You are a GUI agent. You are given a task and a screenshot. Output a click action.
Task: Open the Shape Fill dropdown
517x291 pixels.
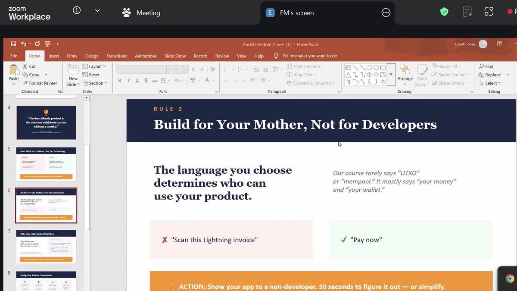pos(447,66)
